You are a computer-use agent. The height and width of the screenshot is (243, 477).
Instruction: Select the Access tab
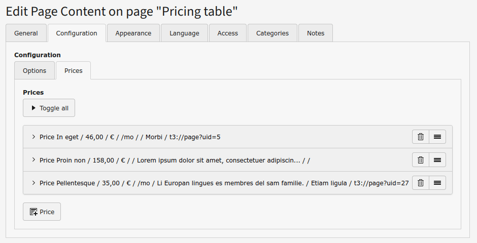tap(227, 33)
